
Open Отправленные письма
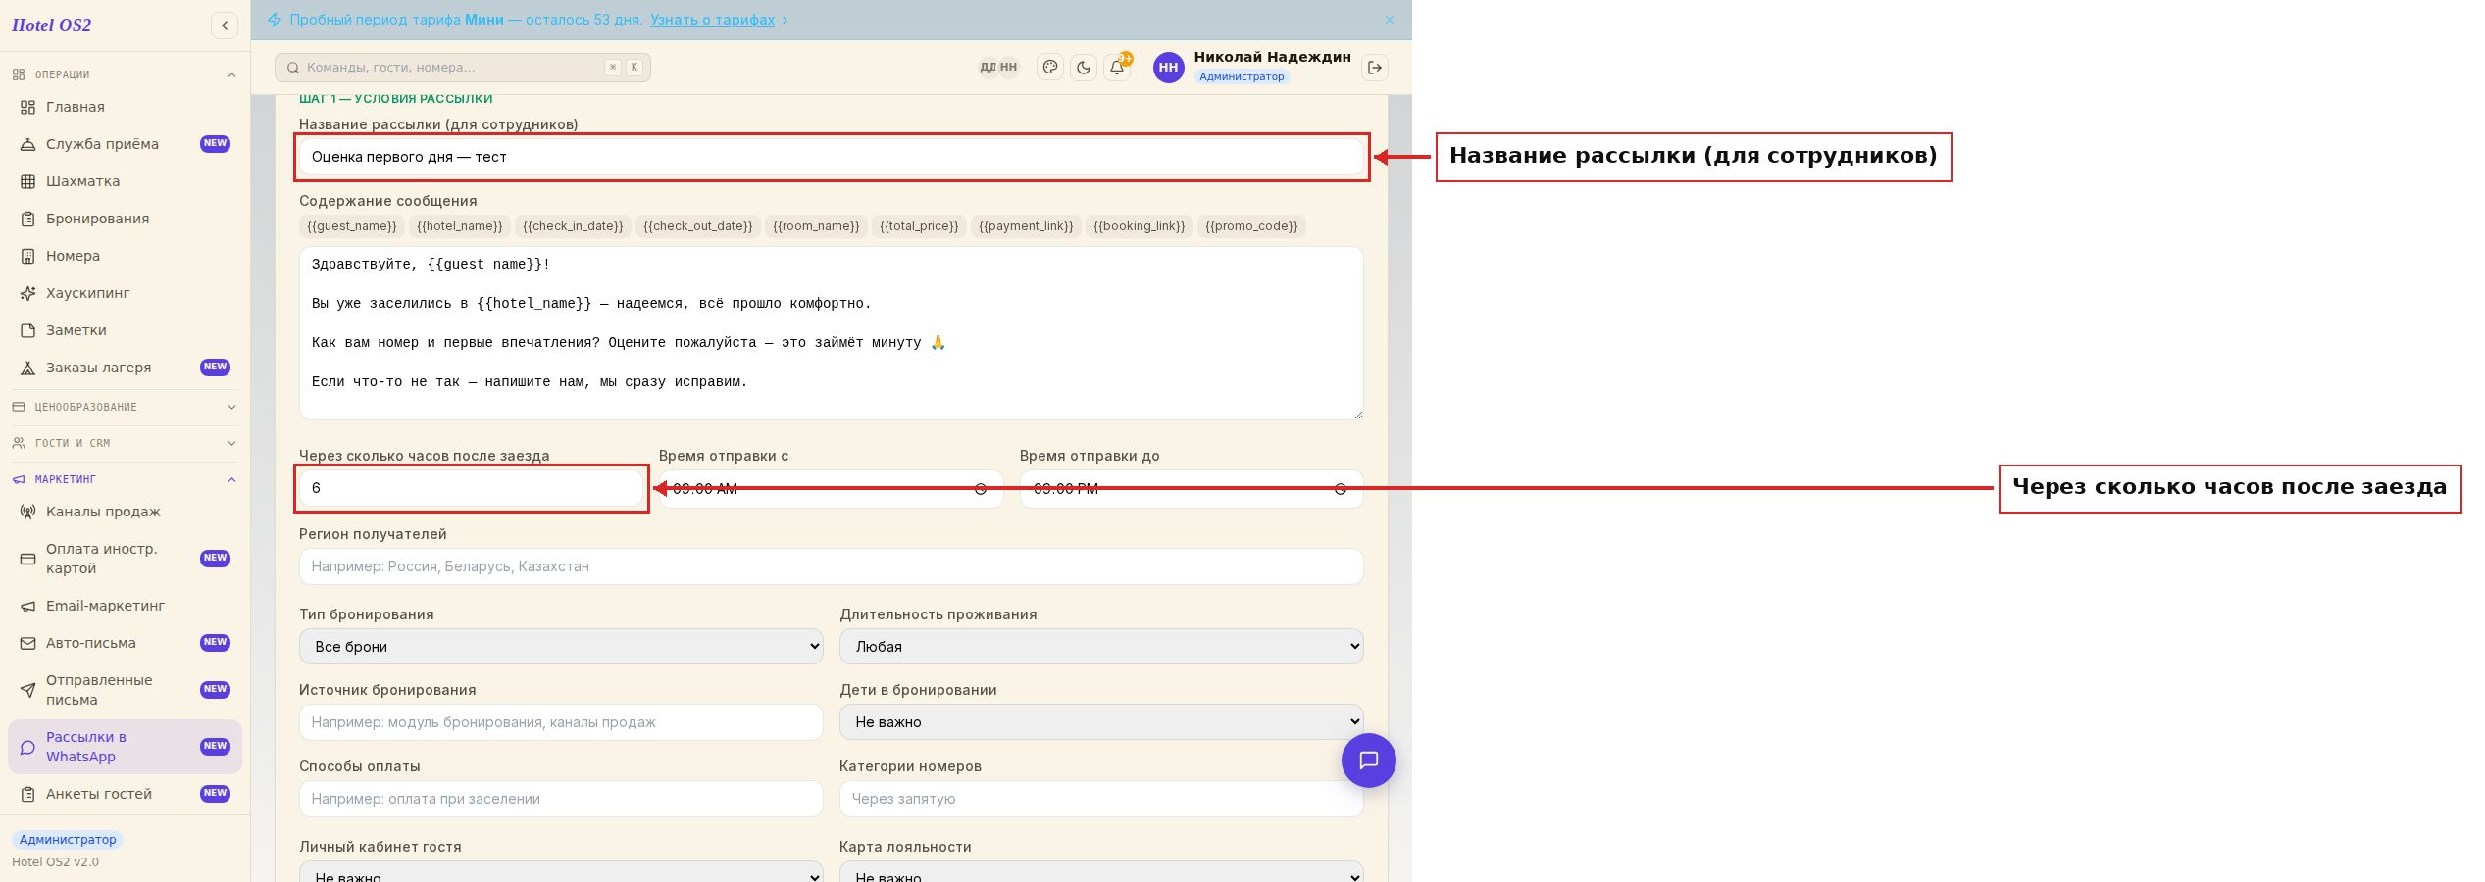(125, 690)
